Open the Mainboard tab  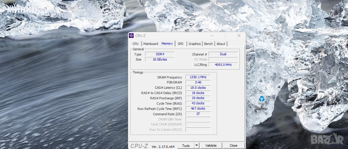point(151,44)
